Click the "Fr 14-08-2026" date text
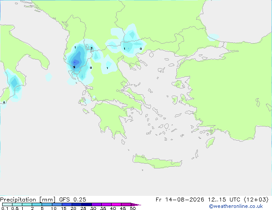The width and height of the screenshot is (272, 210). pyautogui.click(x=180, y=200)
